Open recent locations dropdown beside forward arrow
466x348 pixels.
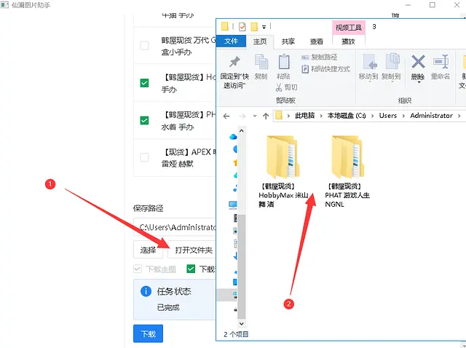[x=255, y=116]
